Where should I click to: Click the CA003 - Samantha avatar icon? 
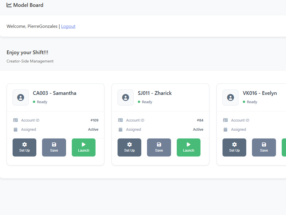pos(21,97)
